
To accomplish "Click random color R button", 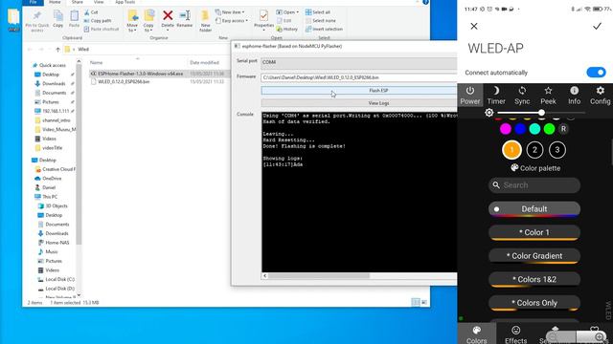I will [x=563, y=129].
